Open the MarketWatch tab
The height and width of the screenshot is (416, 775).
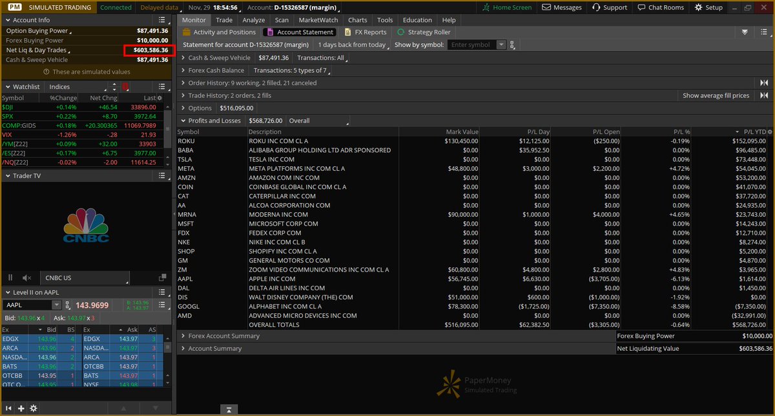318,20
